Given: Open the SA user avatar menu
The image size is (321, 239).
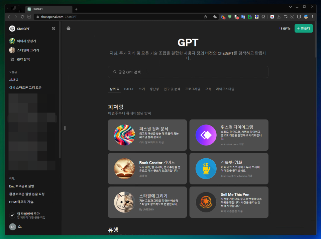Looking at the screenshot, I should click(x=13, y=227).
